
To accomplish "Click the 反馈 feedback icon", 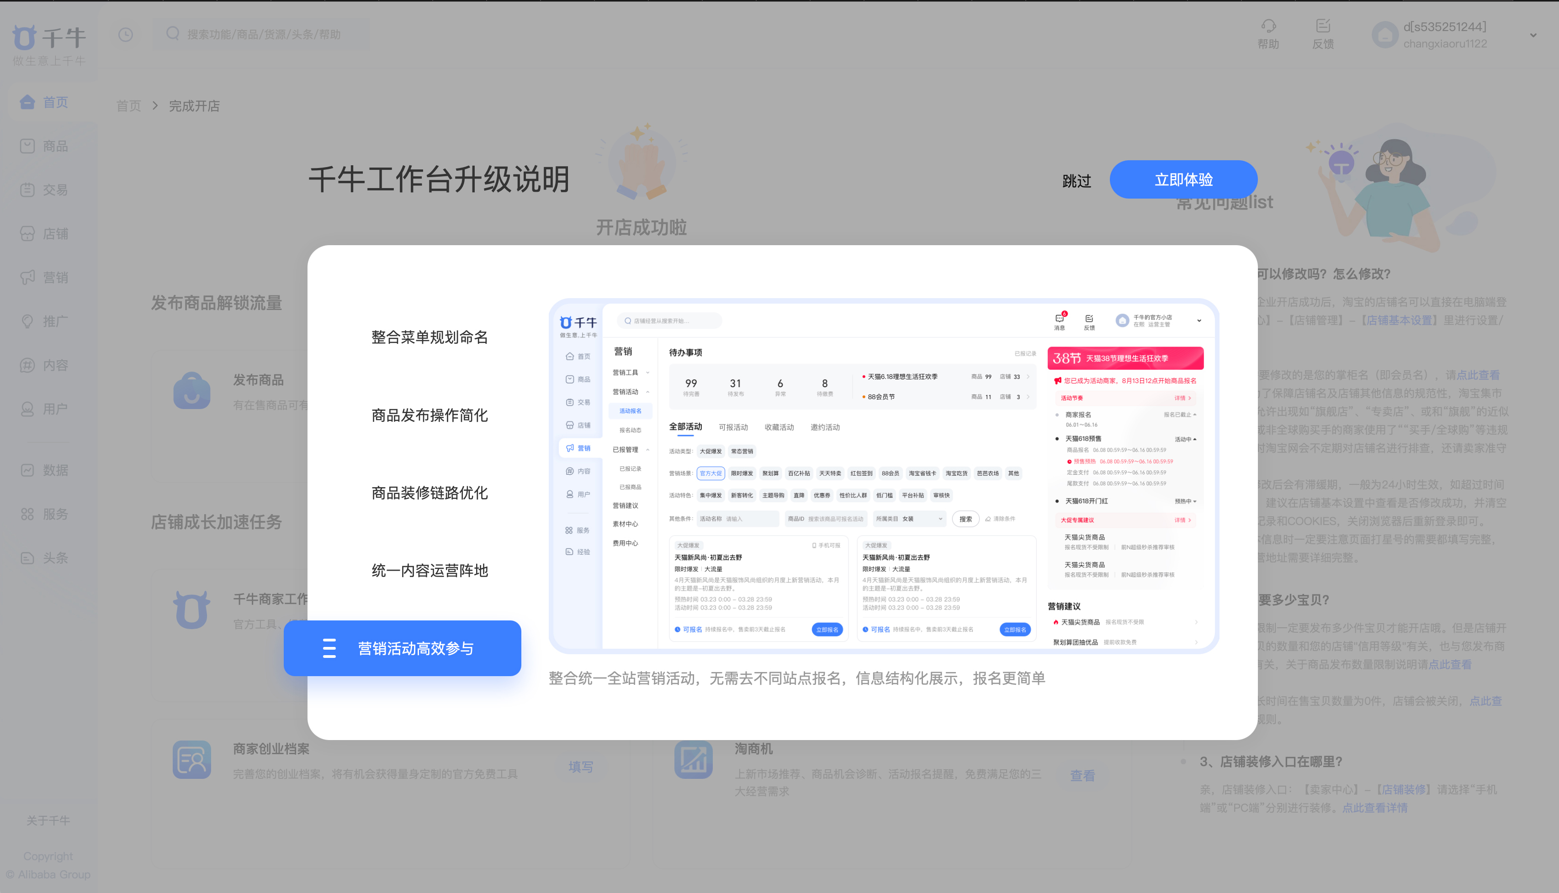I will (x=1323, y=26).
